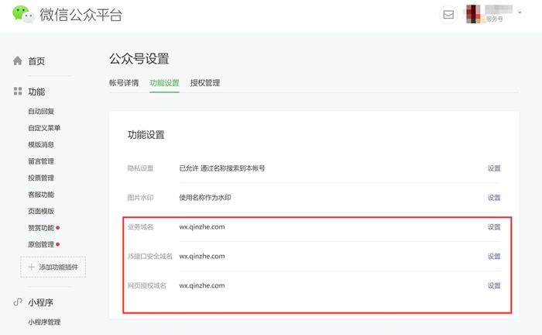Expand the account dropdown arrow

click(x=520, y=12)
